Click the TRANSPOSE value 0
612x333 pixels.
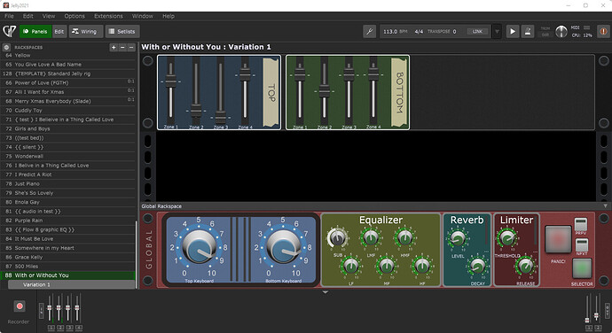click(454, 32)
